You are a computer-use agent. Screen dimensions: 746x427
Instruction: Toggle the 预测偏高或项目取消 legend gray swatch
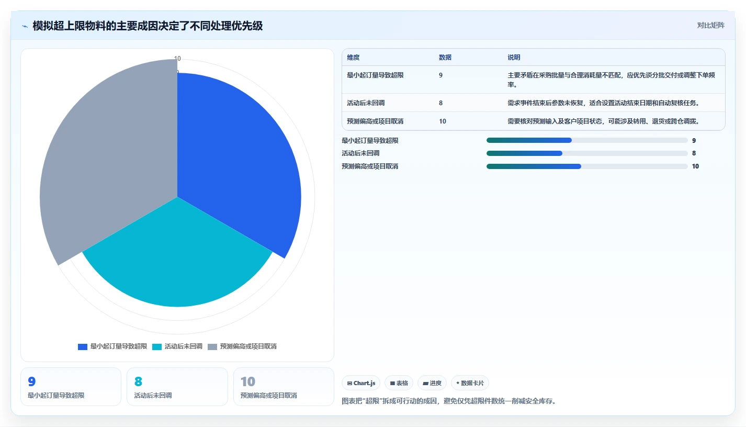coord(212,347)
